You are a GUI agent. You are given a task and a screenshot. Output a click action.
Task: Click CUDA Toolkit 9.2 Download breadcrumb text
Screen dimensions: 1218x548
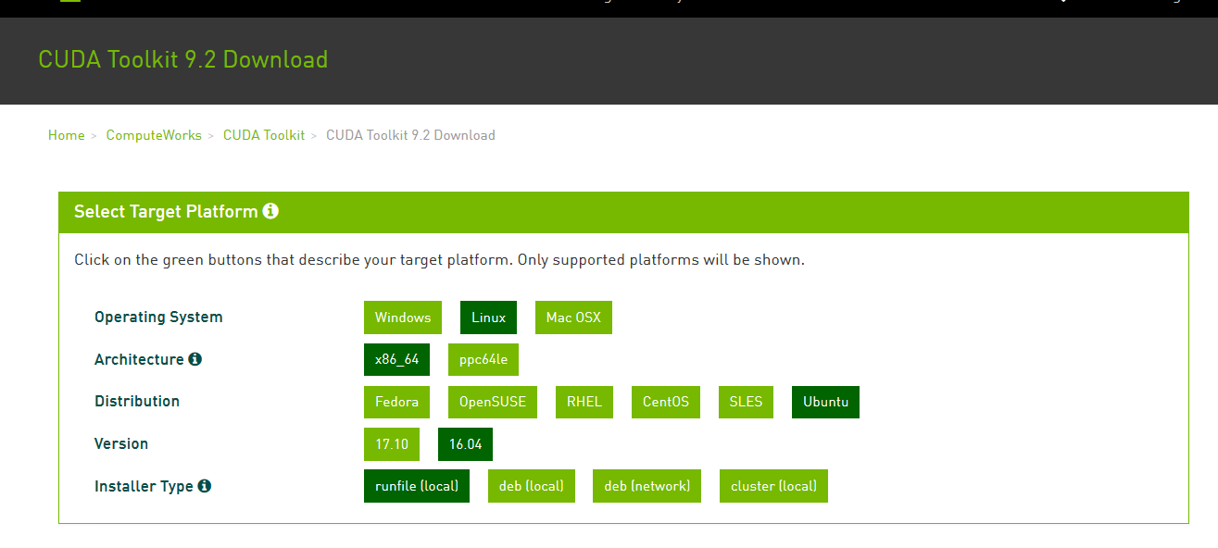click(x=410, y=135)
